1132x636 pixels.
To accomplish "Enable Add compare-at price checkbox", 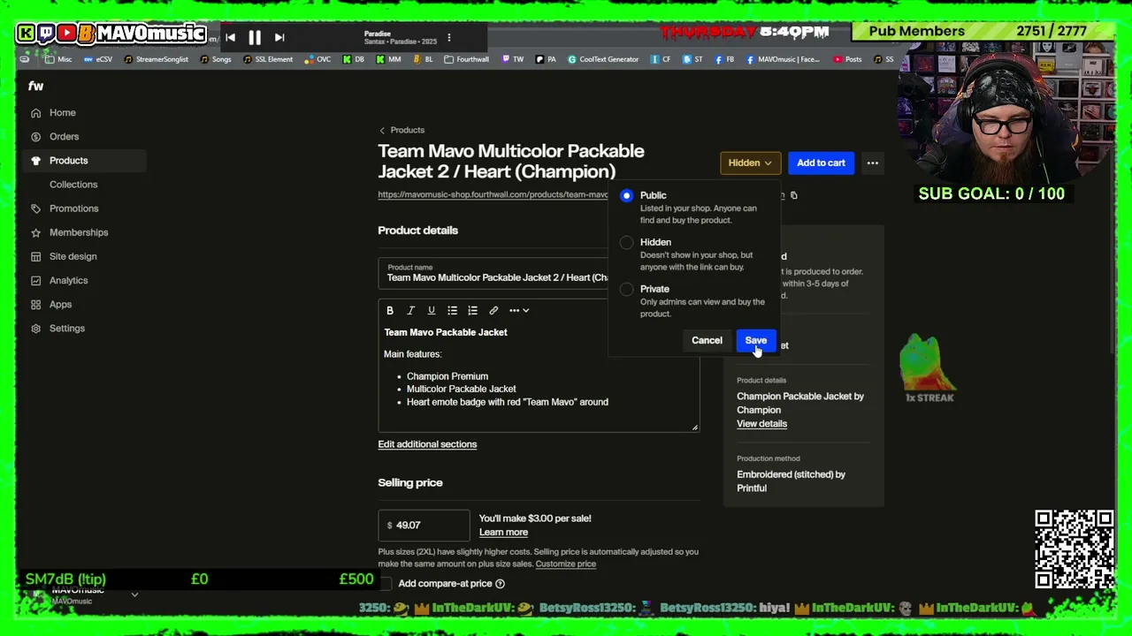I will tap(385, 583).
